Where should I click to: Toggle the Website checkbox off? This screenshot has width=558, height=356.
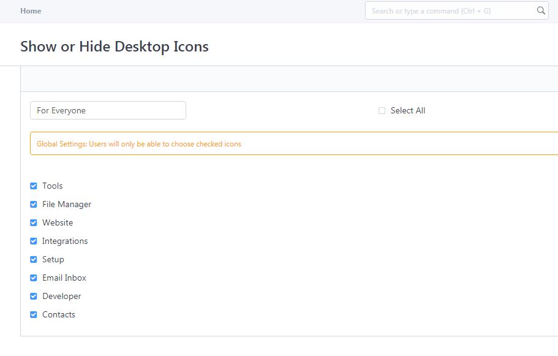tap(34, 223)
